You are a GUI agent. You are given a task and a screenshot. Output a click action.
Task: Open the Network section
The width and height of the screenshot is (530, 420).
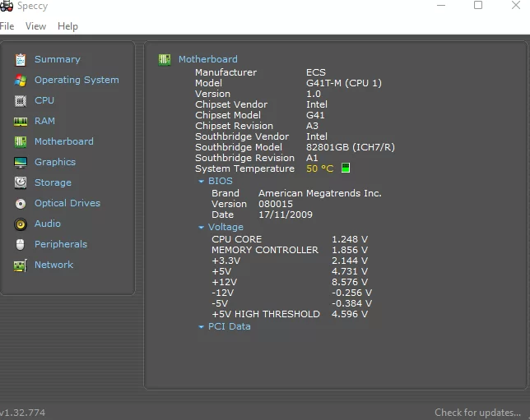pyautogui.click(x=53, y=265)
